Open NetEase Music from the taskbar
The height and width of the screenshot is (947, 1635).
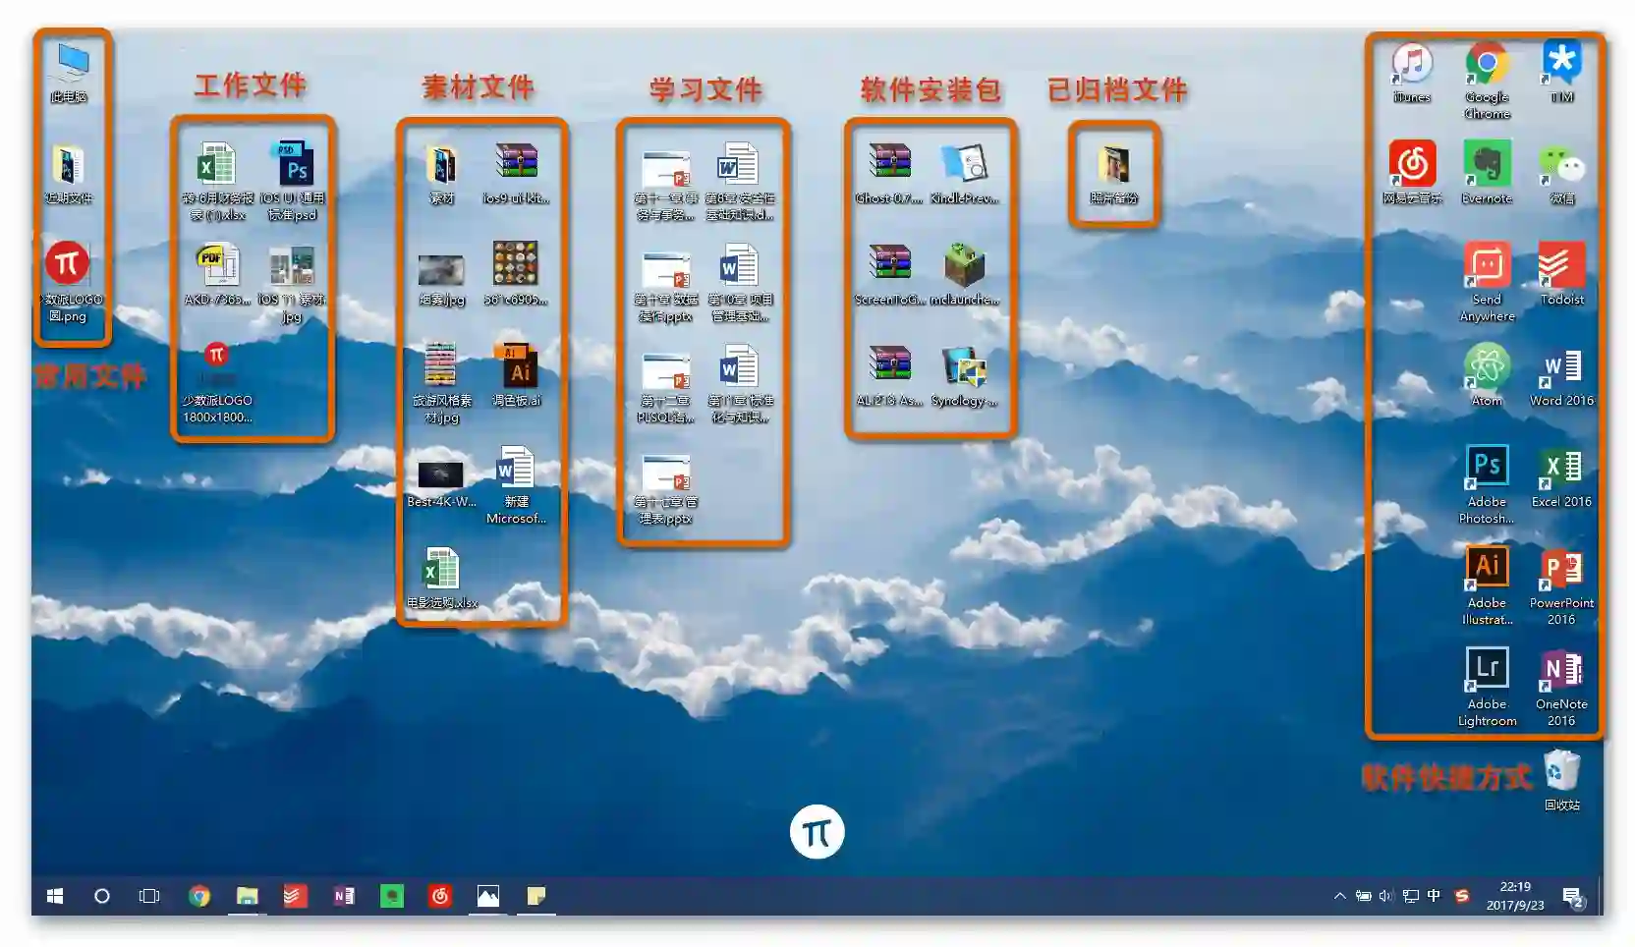[x=439, y=896]
